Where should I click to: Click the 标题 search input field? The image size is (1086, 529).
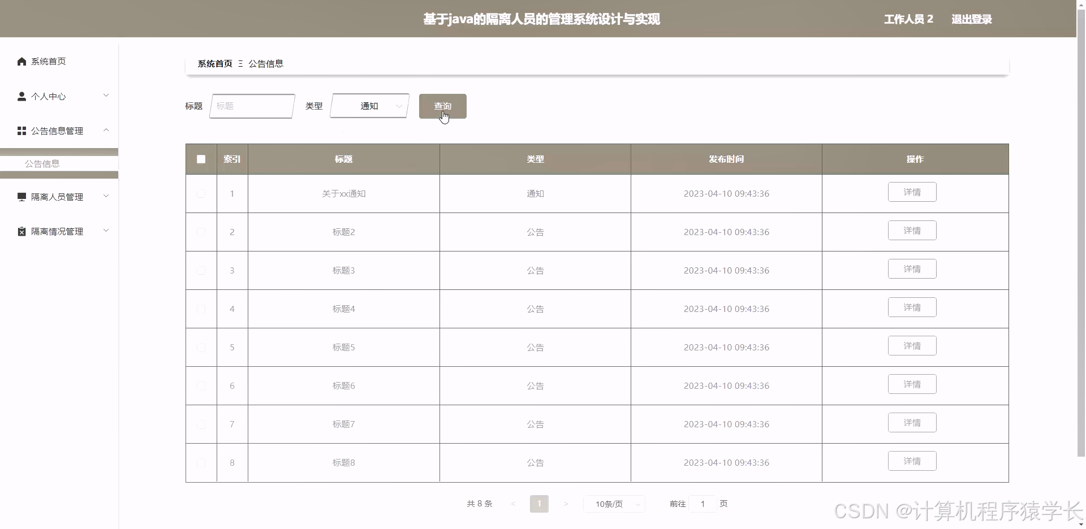[x=252, y=106]
